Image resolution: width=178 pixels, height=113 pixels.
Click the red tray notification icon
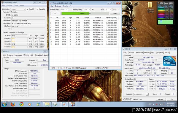[157, 104]
